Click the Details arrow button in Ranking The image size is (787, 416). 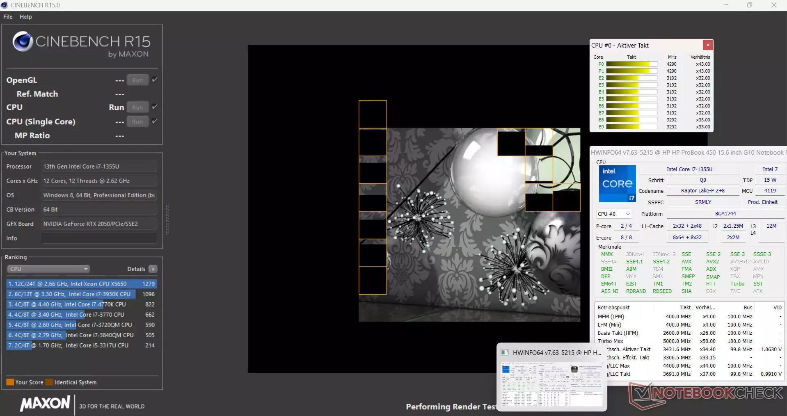click(x=153, y=269)
